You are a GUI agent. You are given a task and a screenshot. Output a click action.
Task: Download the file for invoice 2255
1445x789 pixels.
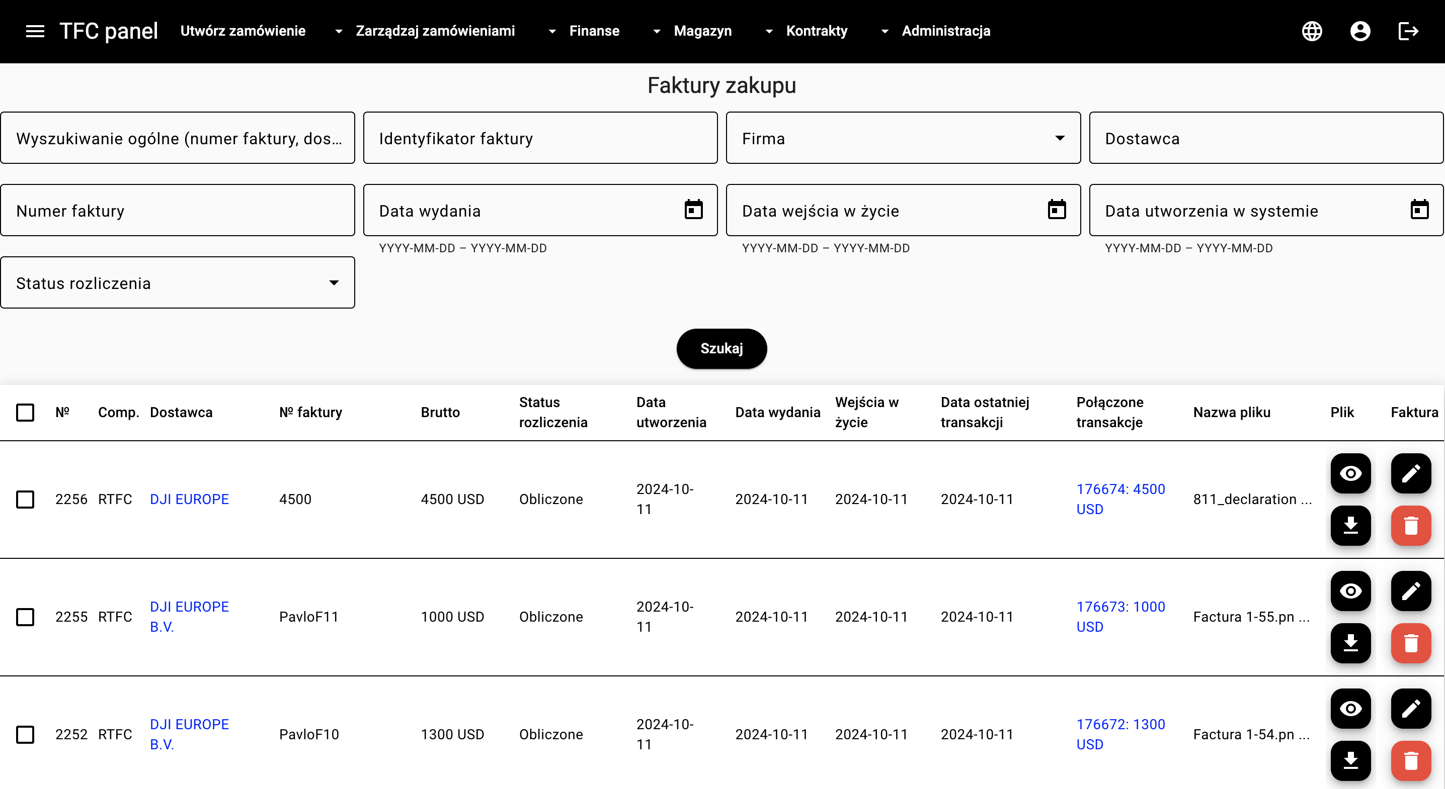click(x=1350, y=643)
